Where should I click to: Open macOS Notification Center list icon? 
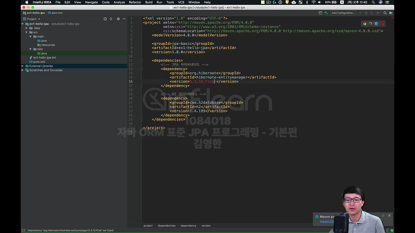[x=387, y=2]
